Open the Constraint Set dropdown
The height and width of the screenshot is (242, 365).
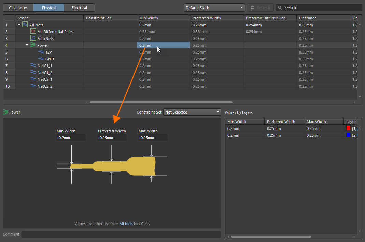(192, 112)
